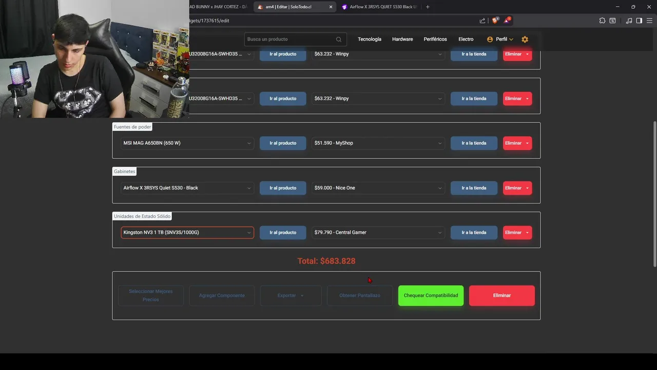Click 'Ir al producto' for Kingston NV3 SSD
Image resolution: width=657 pixels, height=370 pixels.
click(x=283, y=233)
